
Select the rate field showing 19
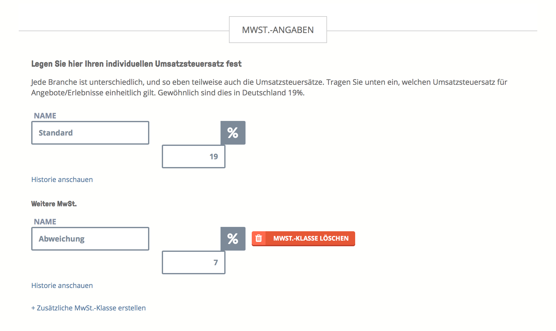[194, 156]
